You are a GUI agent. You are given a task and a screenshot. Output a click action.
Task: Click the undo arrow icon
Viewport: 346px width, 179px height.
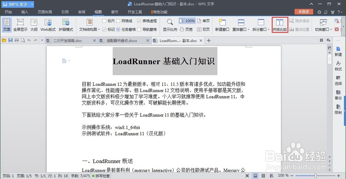[x=29, y=41]
